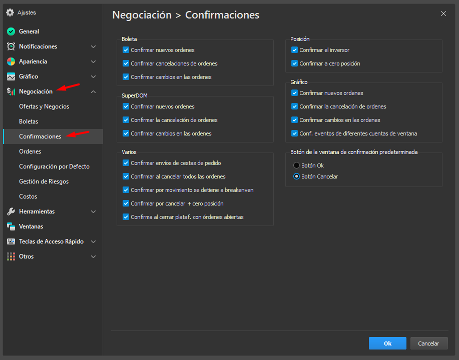Disable Confirmar envíos de cestas de pedido

(x=126, y=163)
